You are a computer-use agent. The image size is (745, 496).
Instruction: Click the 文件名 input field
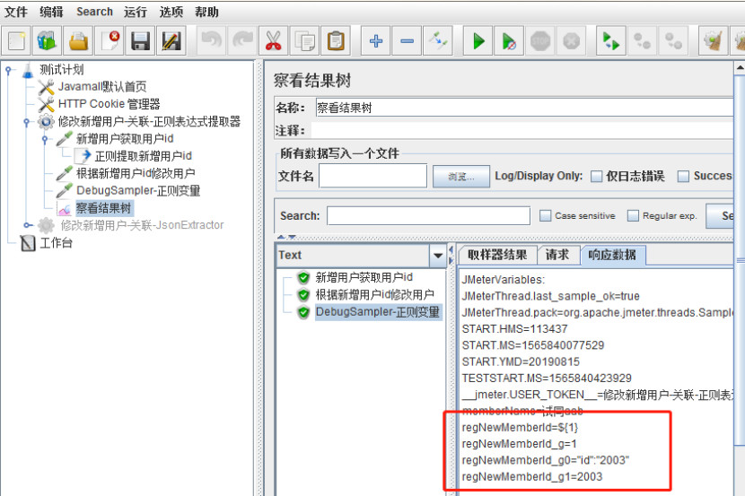click(x=373, y=176)
